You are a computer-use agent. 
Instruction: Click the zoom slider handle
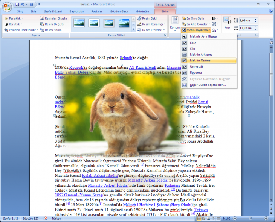250,219
